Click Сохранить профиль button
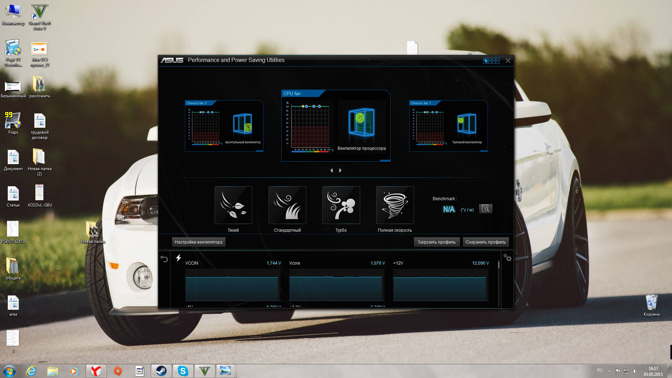 [x=485, y=242]
